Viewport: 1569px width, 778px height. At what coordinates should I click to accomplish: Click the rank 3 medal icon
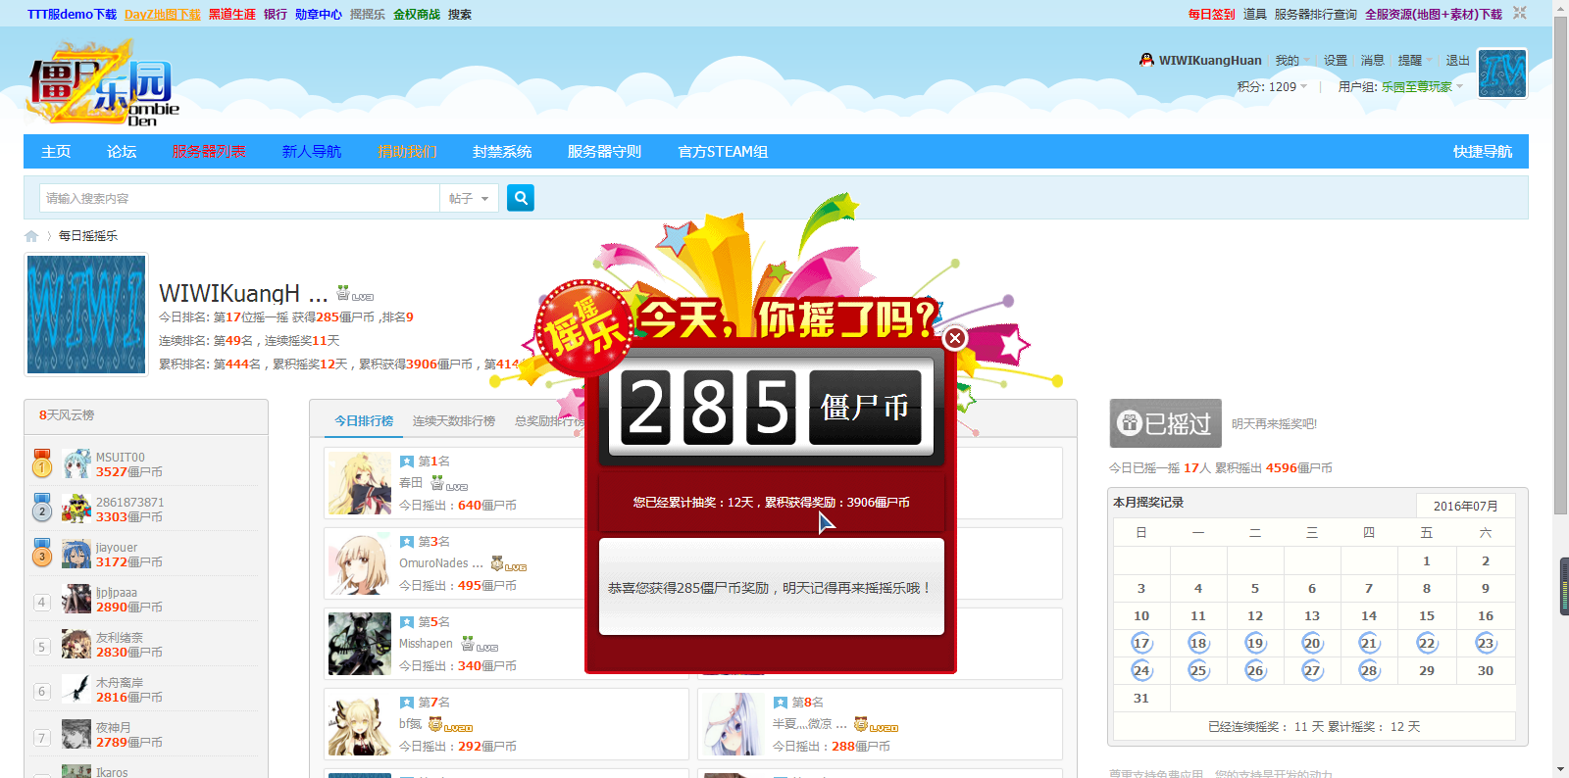pyautogui.click(x=42, y=554)
